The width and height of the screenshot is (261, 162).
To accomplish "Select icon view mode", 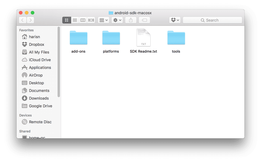I will click(67, 20).
